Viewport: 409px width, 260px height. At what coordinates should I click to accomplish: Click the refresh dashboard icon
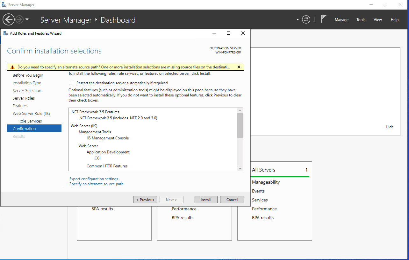306,20
